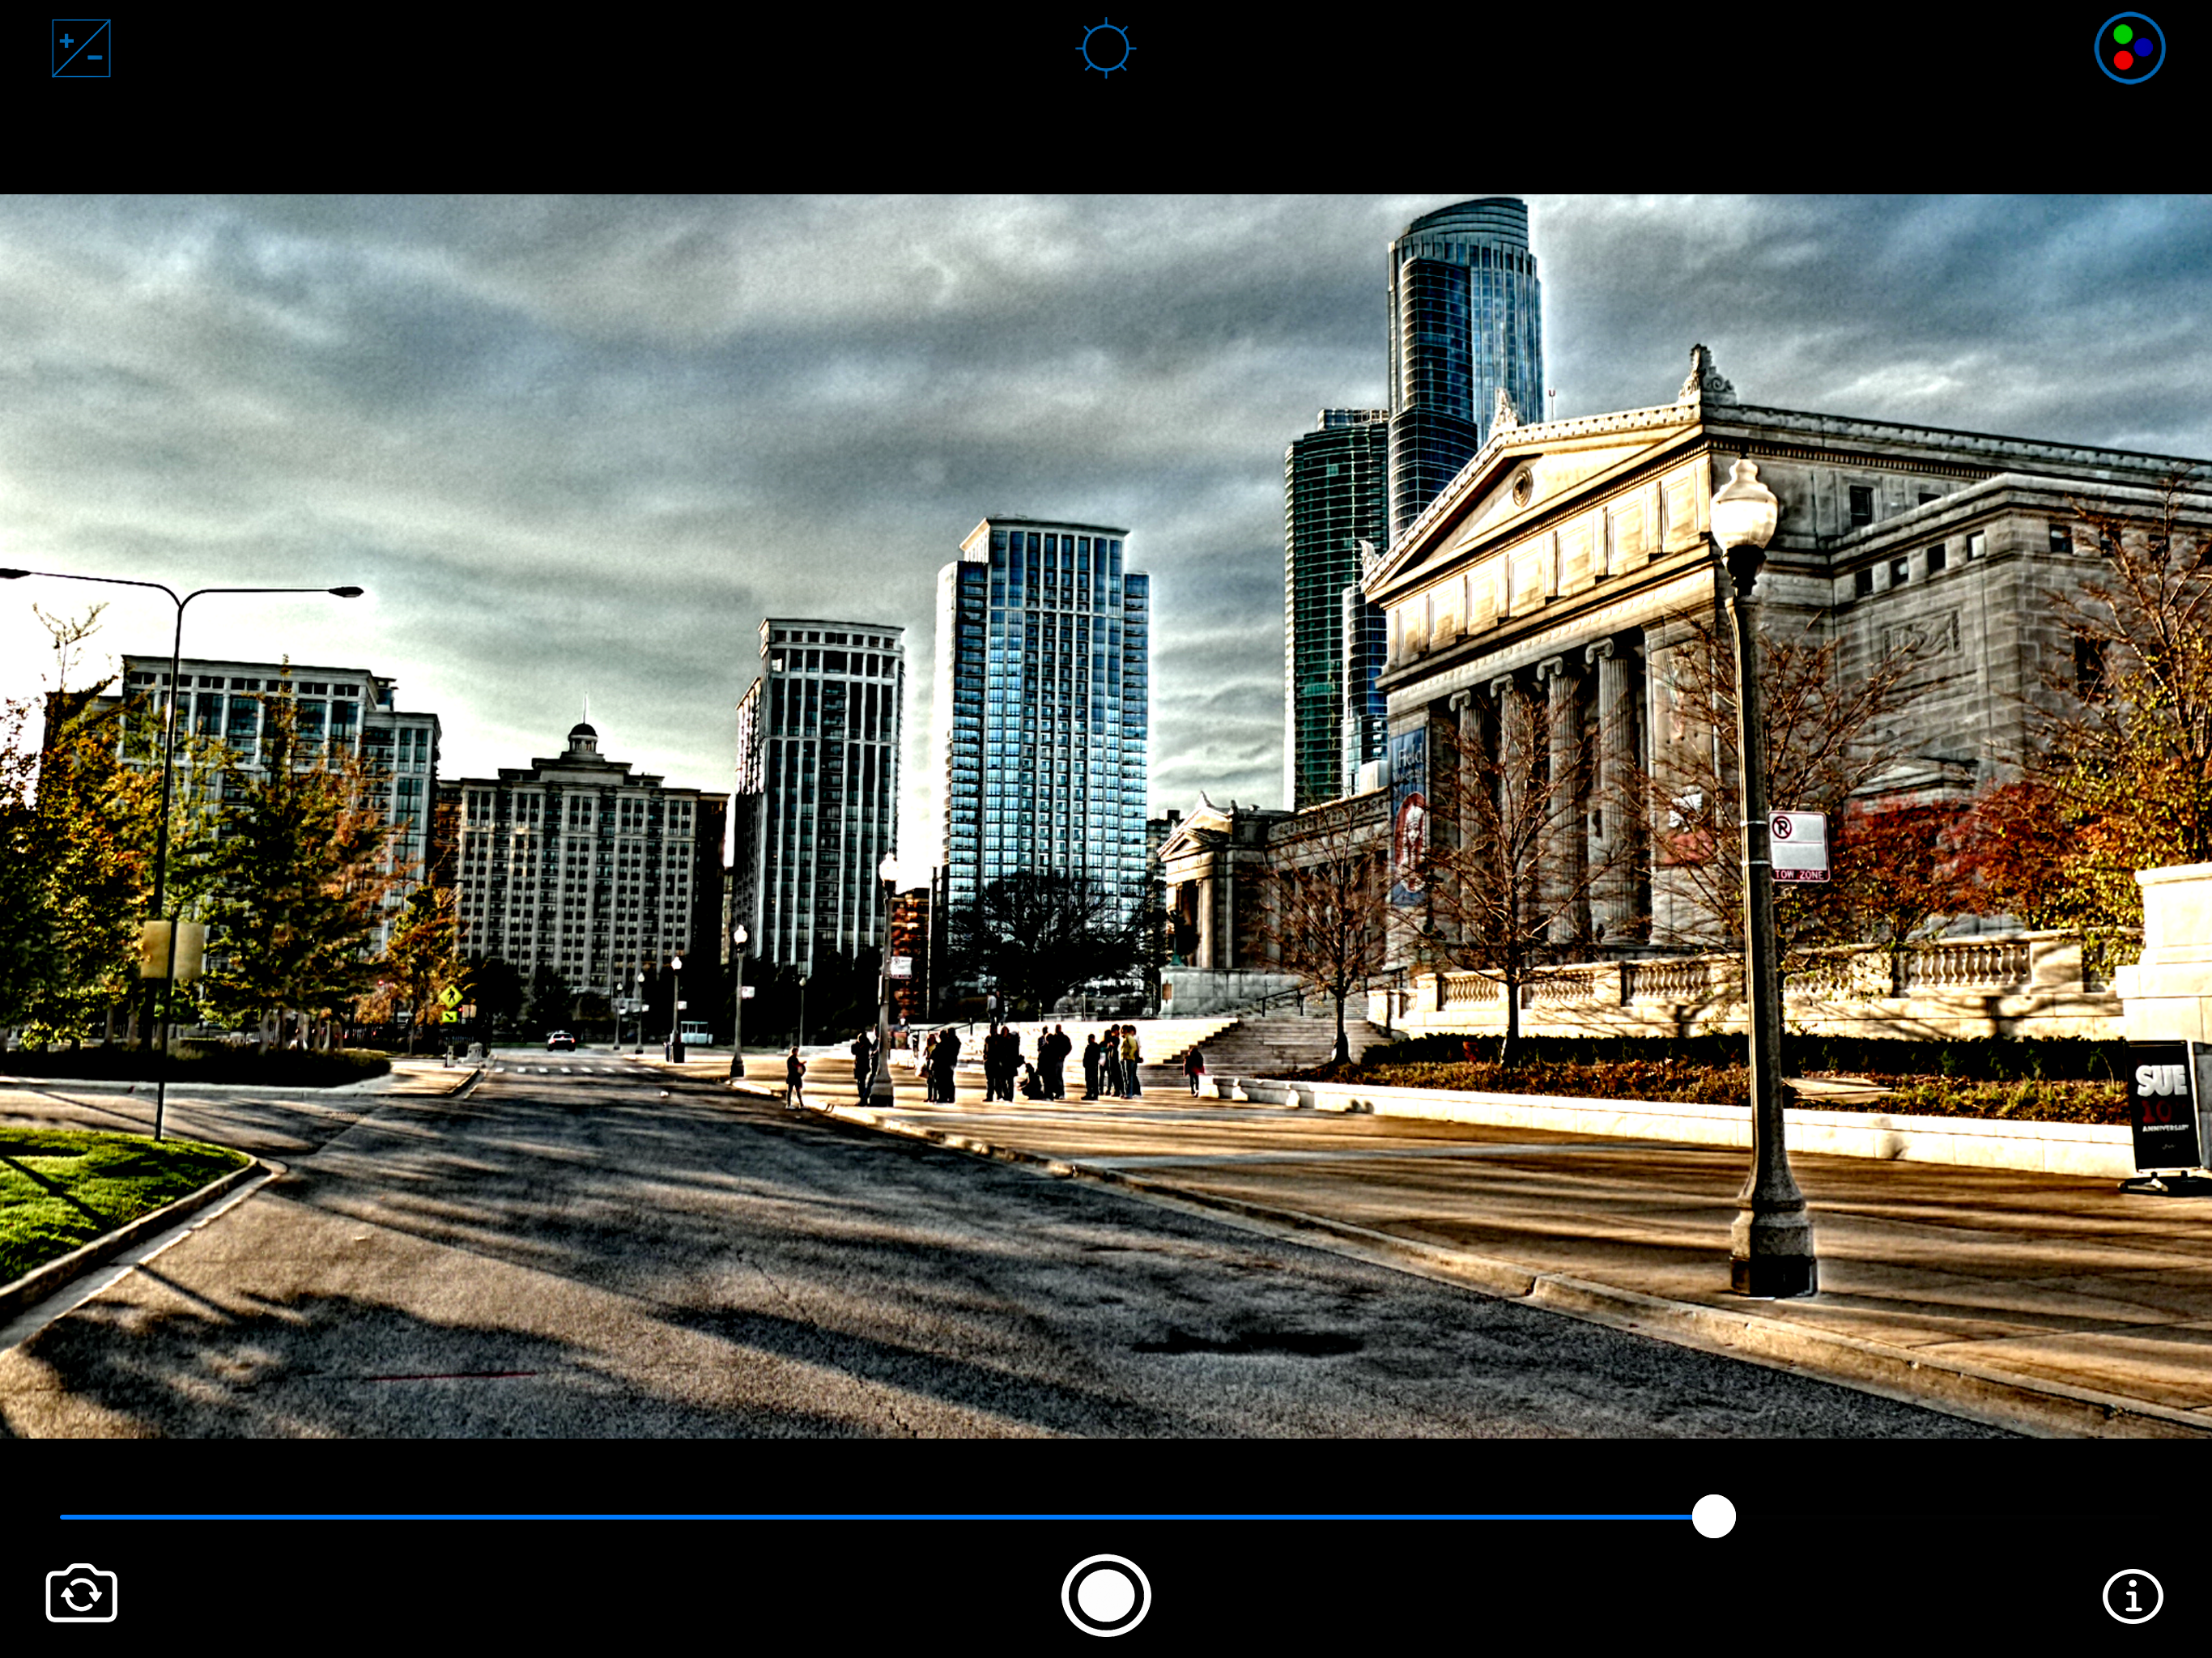The width and height of the screenshot is (2212, 1658).
Task: Open the info circle icon
Action: (2132, 1596)
